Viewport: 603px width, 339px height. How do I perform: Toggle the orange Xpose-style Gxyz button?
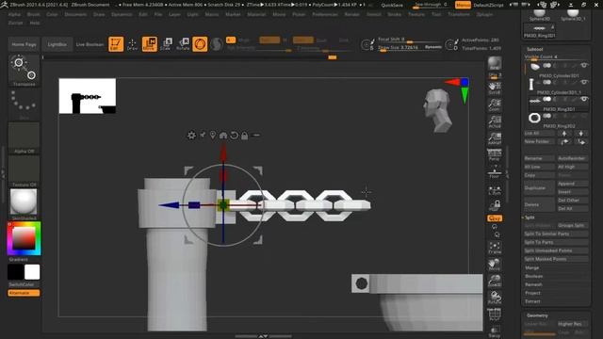pyautogui.click(x=495, y=218)
